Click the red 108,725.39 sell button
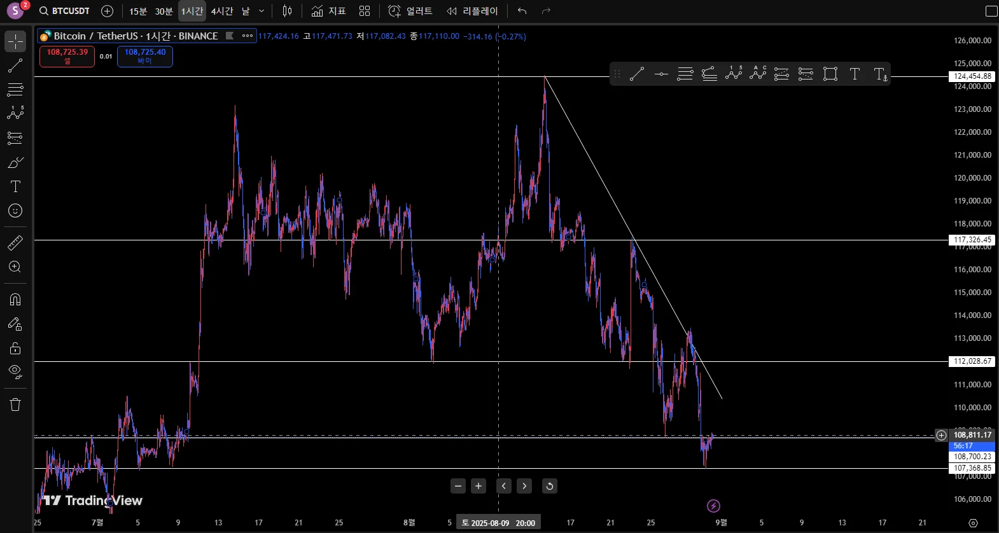 pos(67,56)
